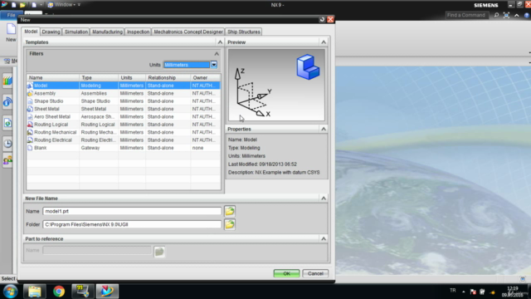
Task: Switch to the Ship Structures tab
Action: click(244, 32)
